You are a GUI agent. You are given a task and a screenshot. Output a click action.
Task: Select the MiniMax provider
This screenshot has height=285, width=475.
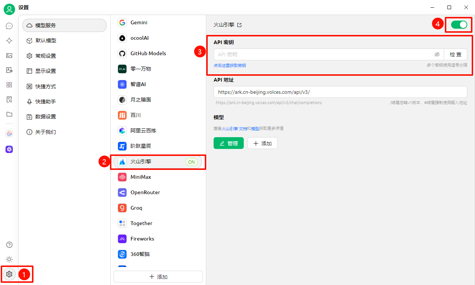pos(158,177)
